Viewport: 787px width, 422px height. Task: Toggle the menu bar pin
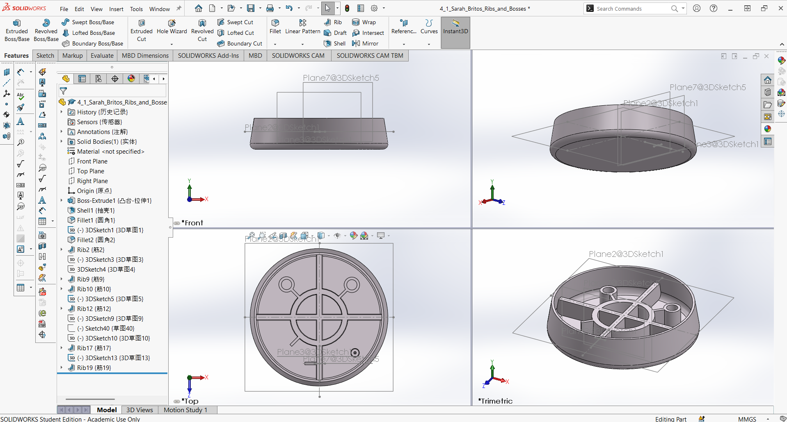click(x=179, y=9)
